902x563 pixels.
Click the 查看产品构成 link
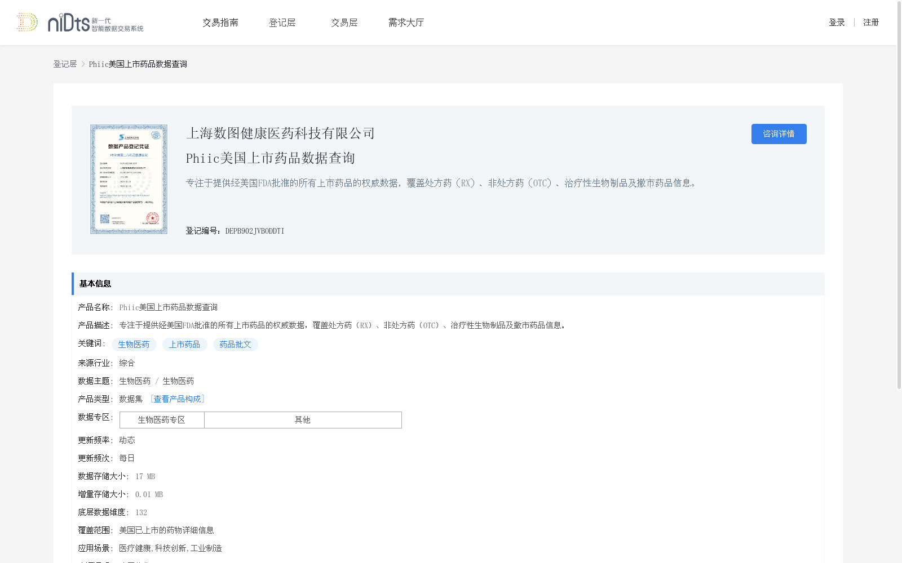(x=177, y=399)
